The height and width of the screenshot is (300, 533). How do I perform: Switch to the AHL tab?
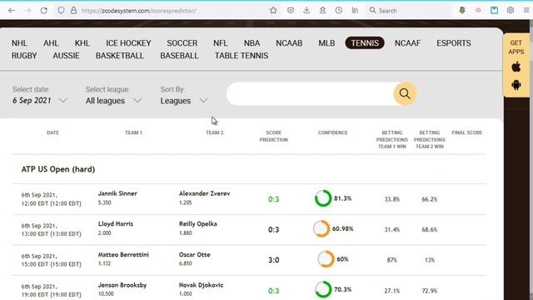51,43
